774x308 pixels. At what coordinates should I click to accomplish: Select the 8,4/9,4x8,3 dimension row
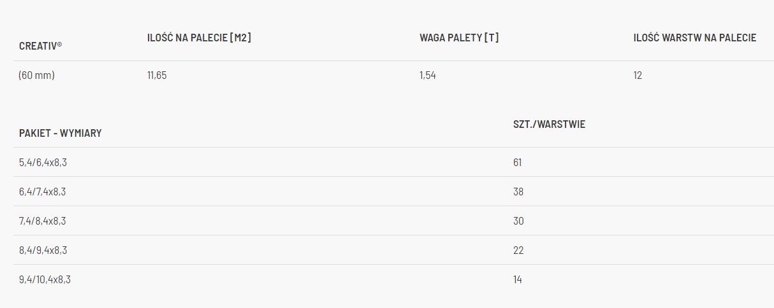point(43,250)
